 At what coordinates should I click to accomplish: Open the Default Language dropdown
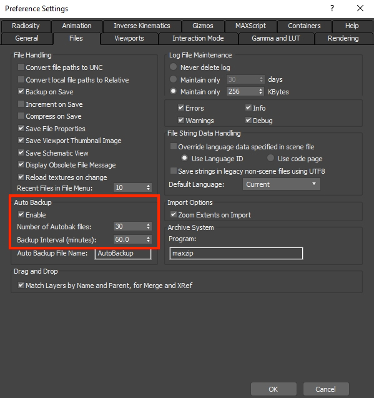click(282, 184)
